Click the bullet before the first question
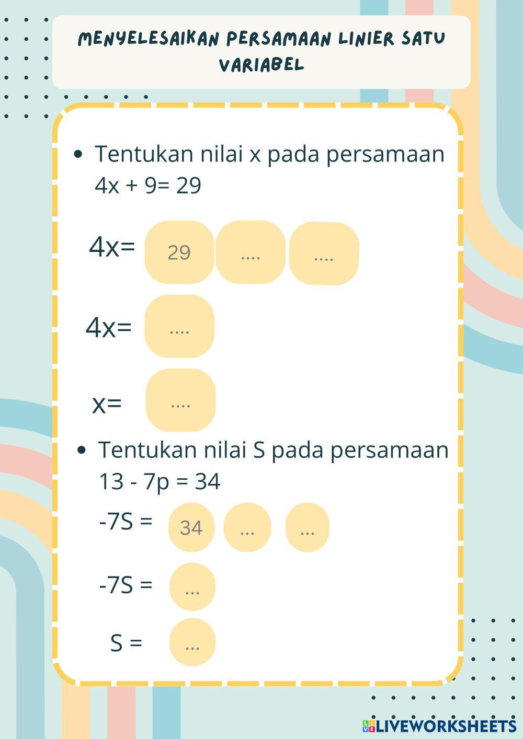 tap(78, 154)
